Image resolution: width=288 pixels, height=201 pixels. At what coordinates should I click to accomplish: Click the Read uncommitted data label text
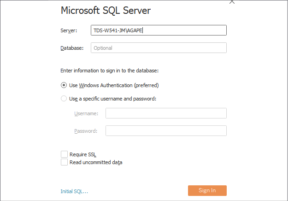96,162
